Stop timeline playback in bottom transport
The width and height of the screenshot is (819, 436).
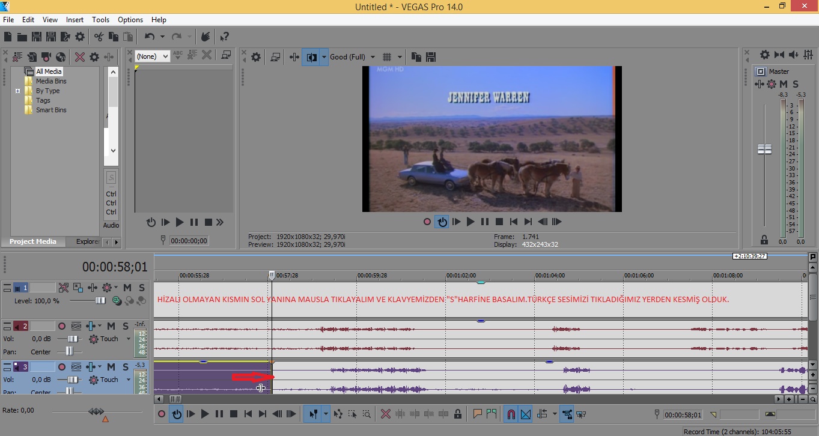click(x=233, y=414)
